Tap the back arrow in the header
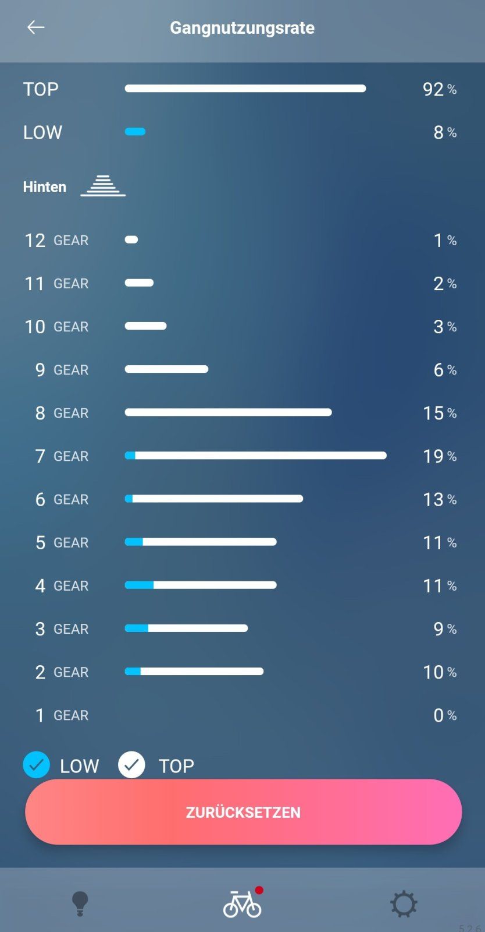 click(35, 27)
